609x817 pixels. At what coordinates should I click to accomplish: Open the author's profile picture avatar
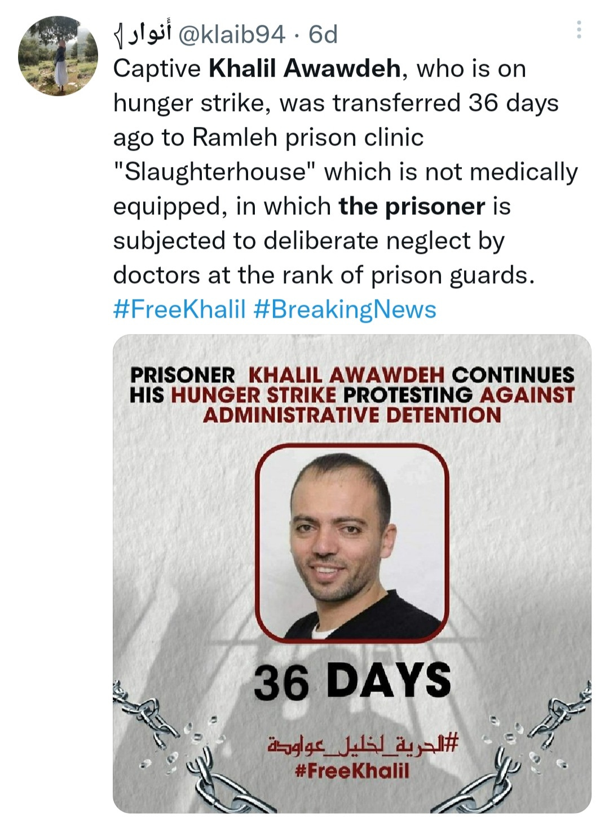coord(58,56)
